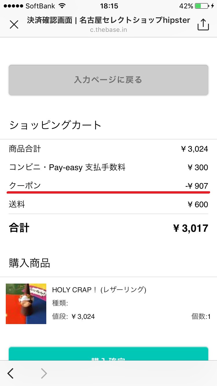Select the HOLY CRAP！(レザーリング) product title
The height and width of the screenshot is (386, 217).
click(x=99, y=290)
